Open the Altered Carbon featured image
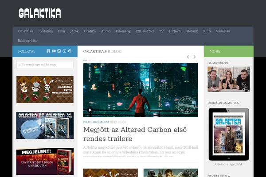 [x=141, y=90]
